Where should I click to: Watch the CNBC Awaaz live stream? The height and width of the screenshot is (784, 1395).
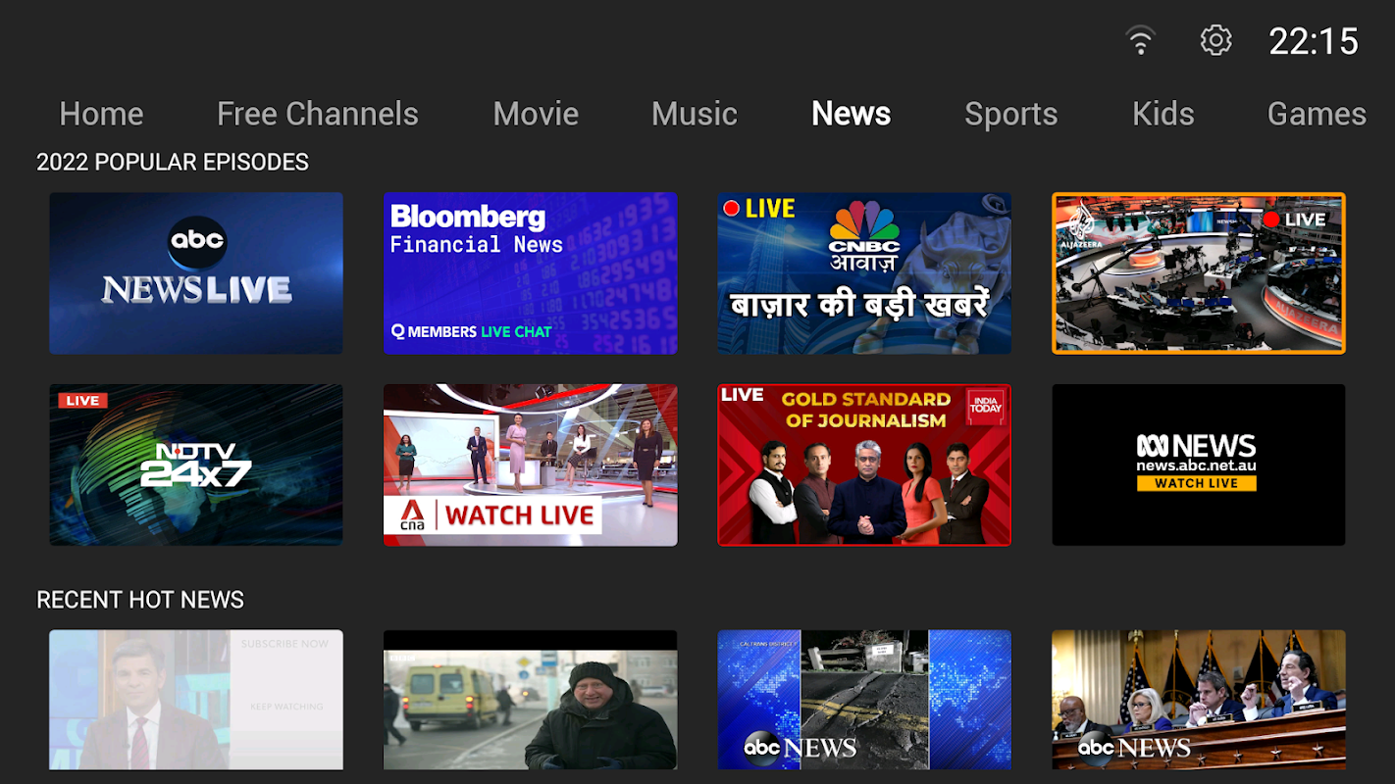864,273
